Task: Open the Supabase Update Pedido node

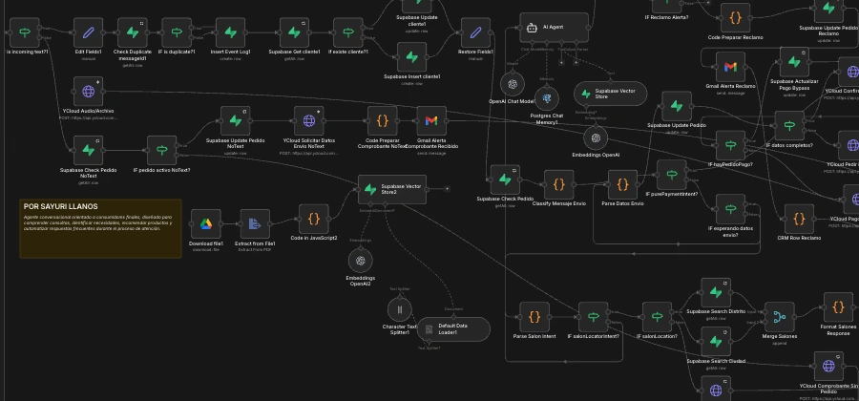Action: [x=676, y=106]
